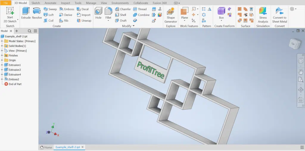The width and height of the screenshot is (305, 151).
Task: Click the Start 2D Sketch tool
Action: tap(10, 15)
